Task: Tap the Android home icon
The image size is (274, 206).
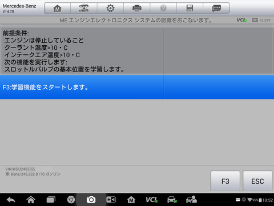Action: 31,200
